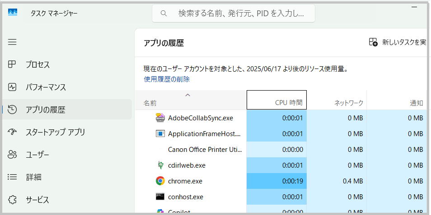This screenshot has height=215, width=431.
Task: Click the 詳細 list icon
Action: click(x=12, y=177)
